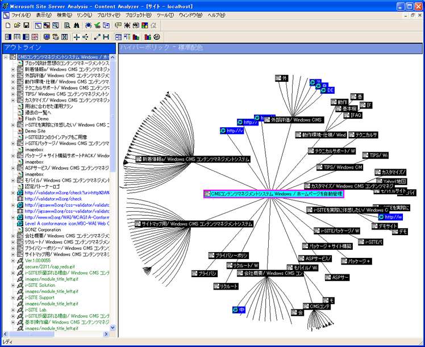
Task: Expand the Ver.1.00.0055 tree node
Action: (x=13, y=261)
